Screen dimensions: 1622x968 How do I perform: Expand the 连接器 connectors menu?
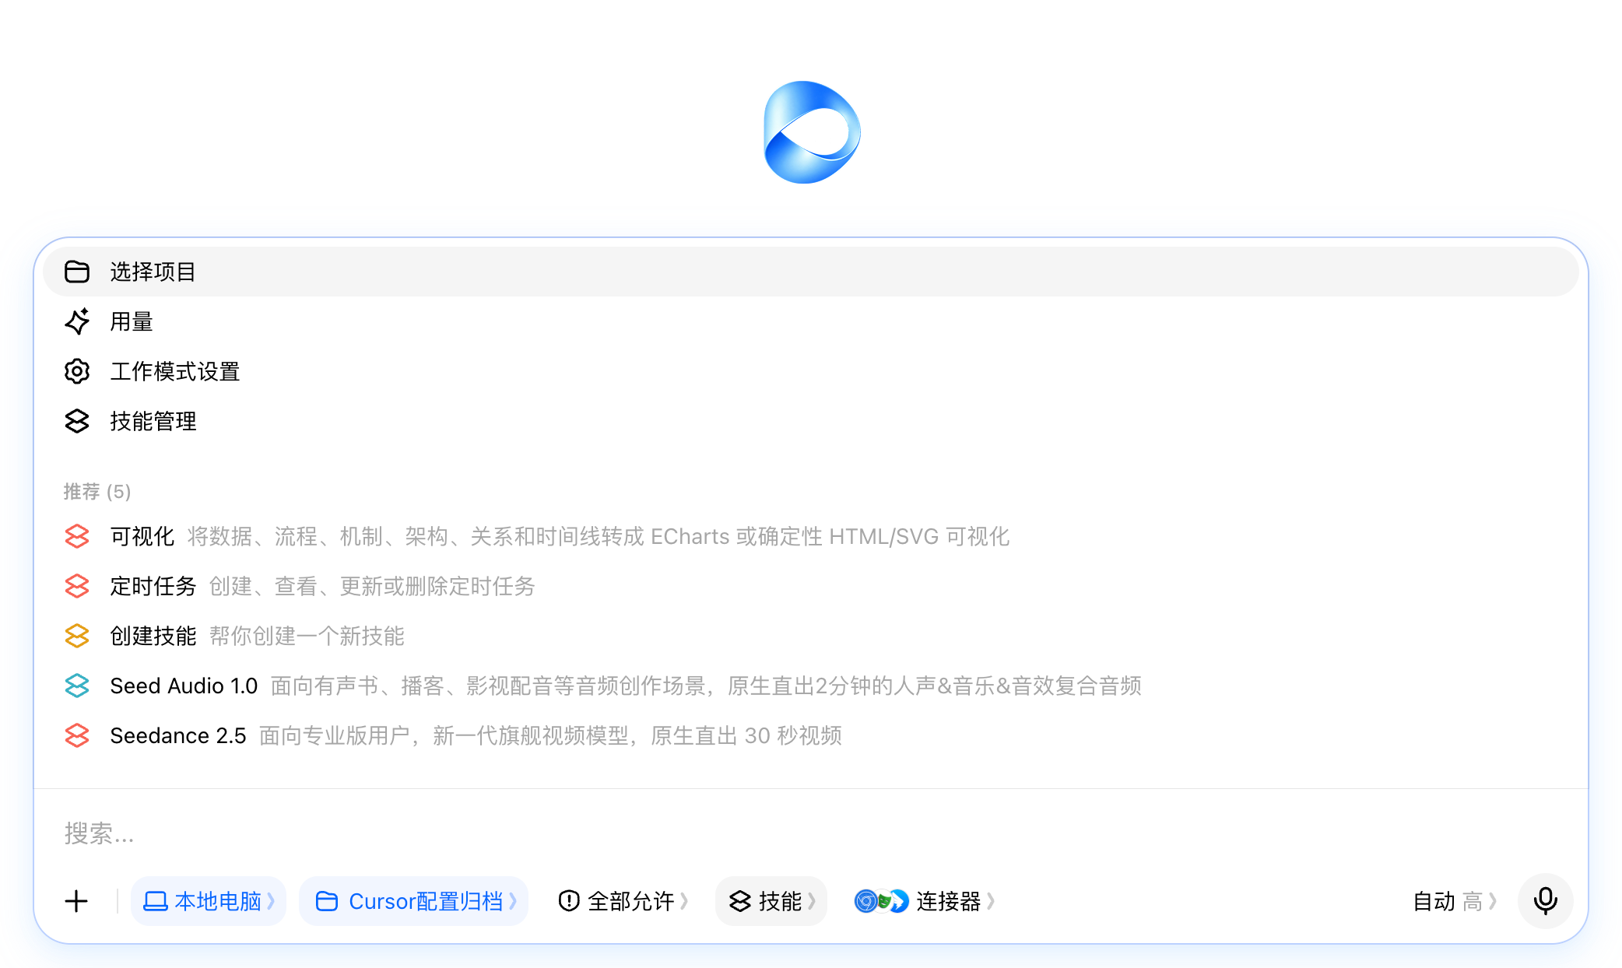925,901
